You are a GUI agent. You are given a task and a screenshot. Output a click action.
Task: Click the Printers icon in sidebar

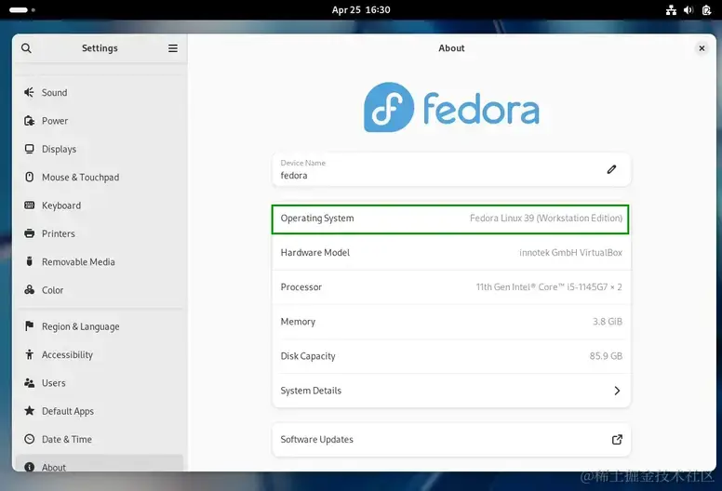pyautogui.click(x=29, y=233)
